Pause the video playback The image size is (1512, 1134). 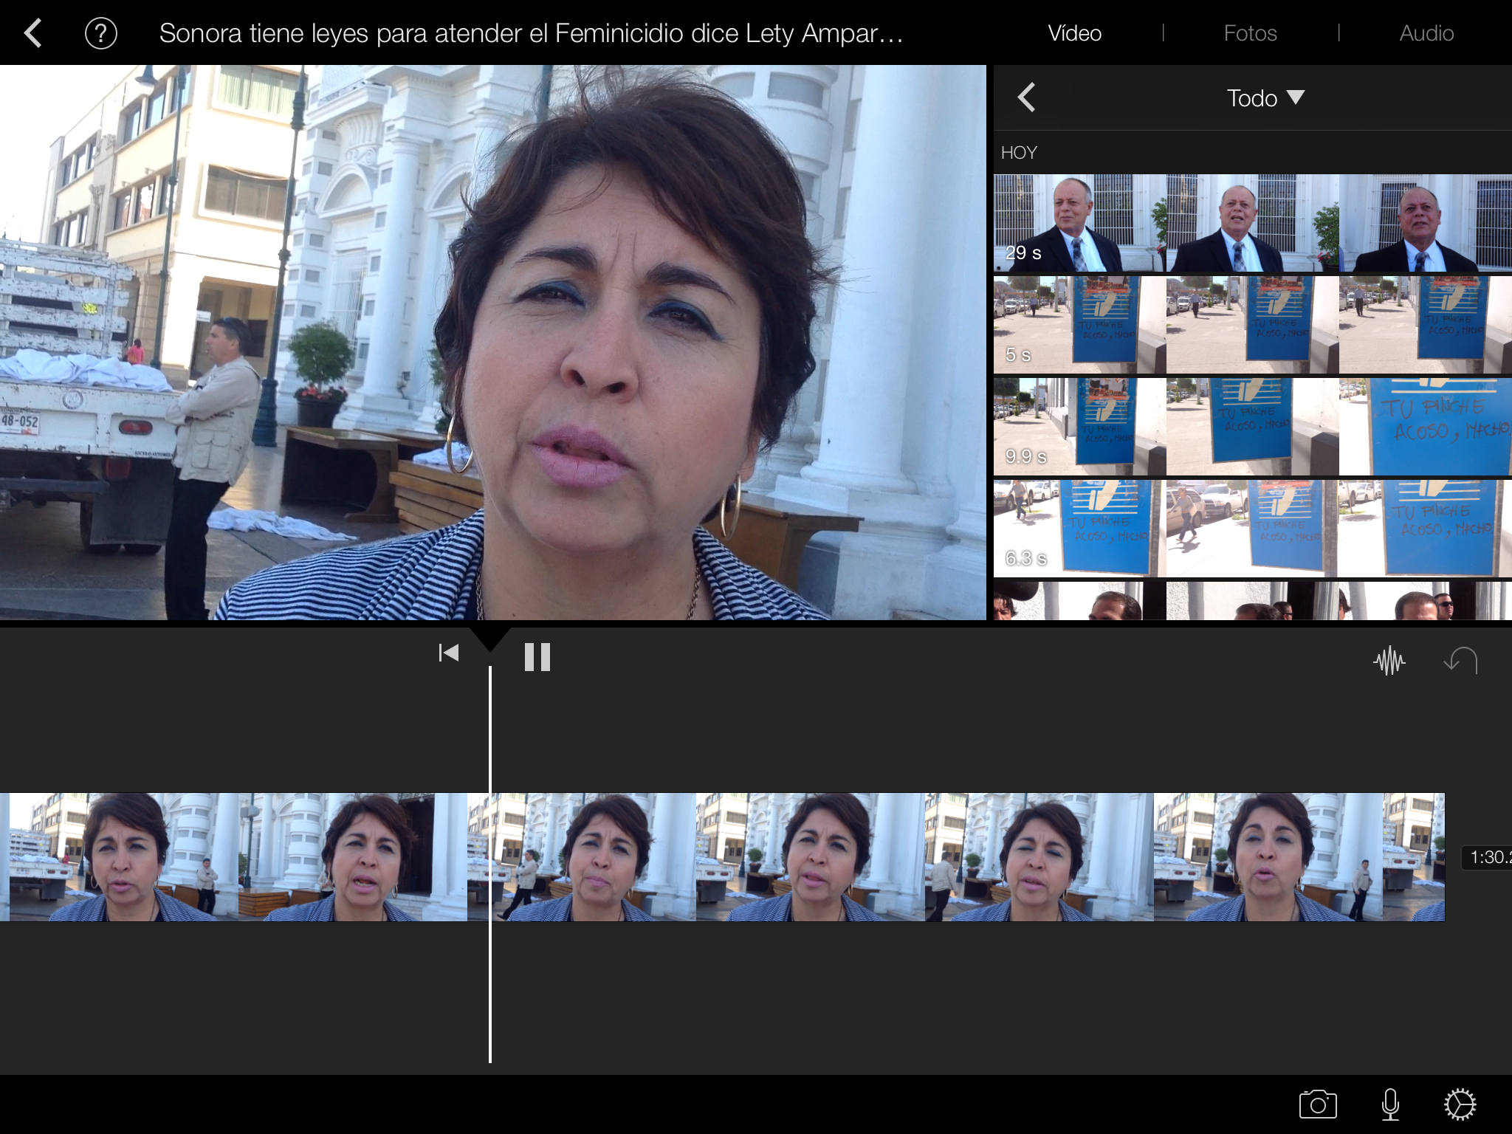pos(537,656)
